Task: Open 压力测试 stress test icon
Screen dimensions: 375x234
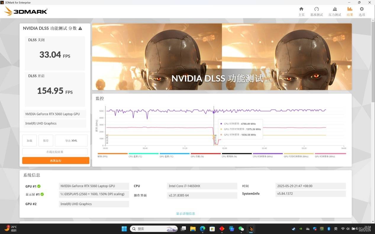Action: coord(334,9)
